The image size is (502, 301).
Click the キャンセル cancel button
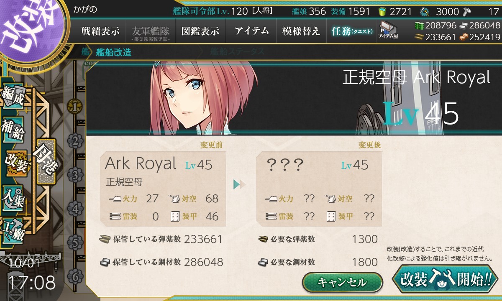point(342,282)
